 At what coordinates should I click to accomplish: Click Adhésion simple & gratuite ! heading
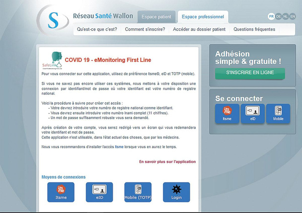tap(248, 58)
